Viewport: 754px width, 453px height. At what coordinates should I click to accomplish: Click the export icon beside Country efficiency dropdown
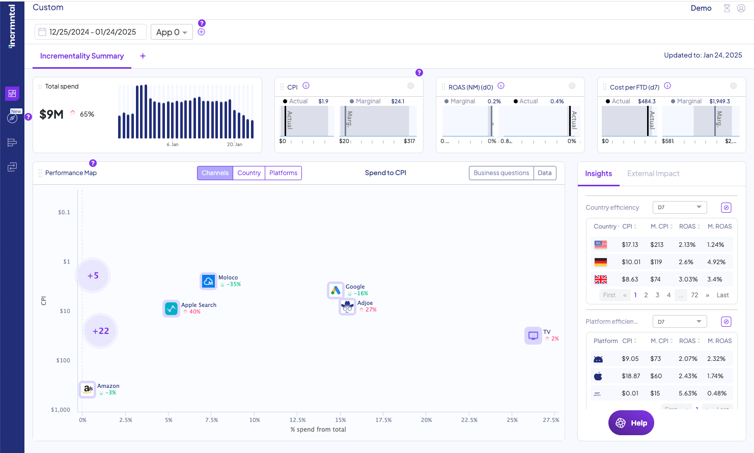click(x=726, y=207)
